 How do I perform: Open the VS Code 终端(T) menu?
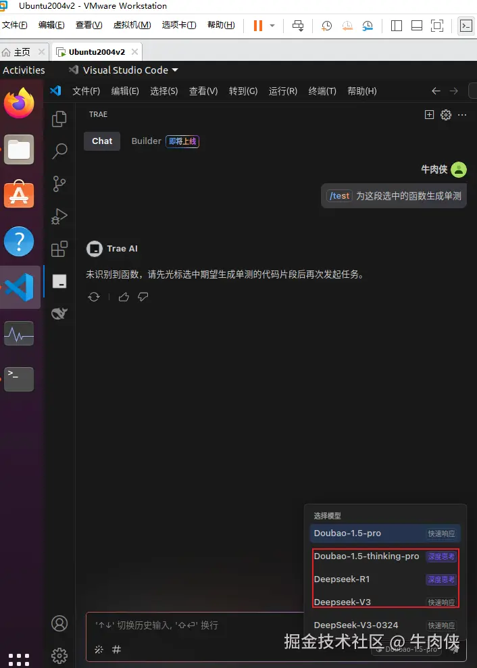[322, 91]
